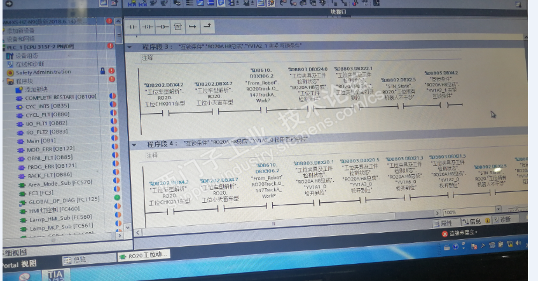
Task: Insert a normally open contact
Action: (132, 27)
